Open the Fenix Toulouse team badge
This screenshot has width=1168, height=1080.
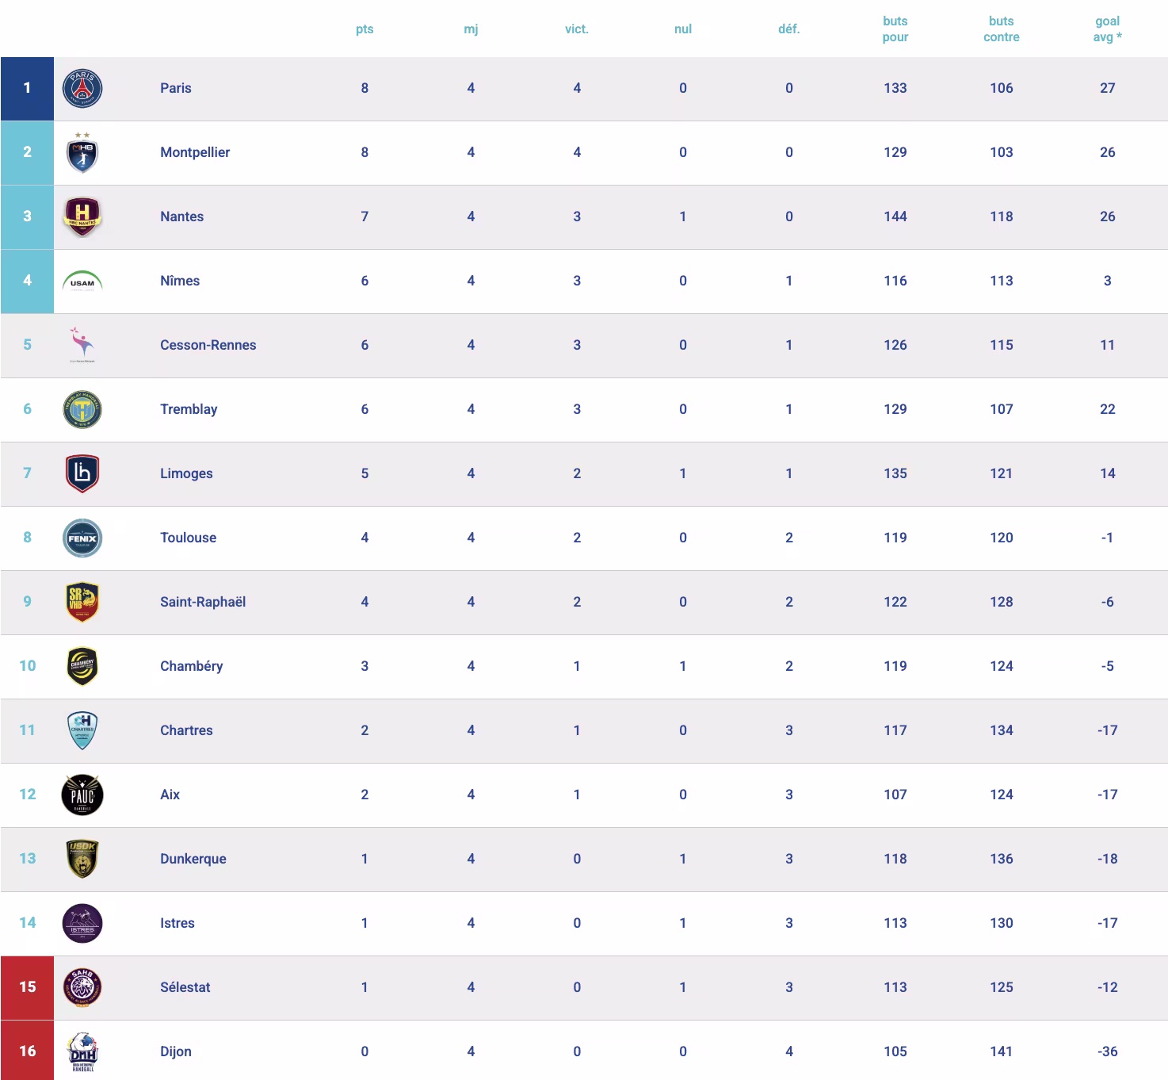point(82,538)
